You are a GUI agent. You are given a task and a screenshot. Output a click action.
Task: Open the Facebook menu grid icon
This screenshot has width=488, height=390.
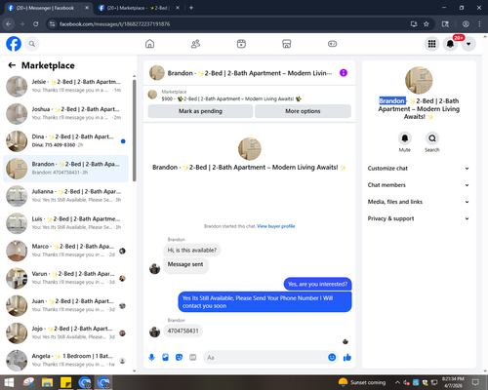[431, 44]
